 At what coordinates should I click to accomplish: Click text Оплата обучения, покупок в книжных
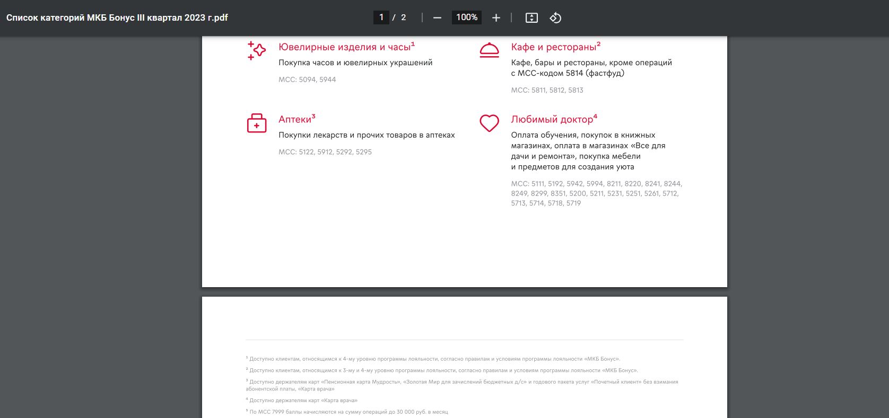583,135
